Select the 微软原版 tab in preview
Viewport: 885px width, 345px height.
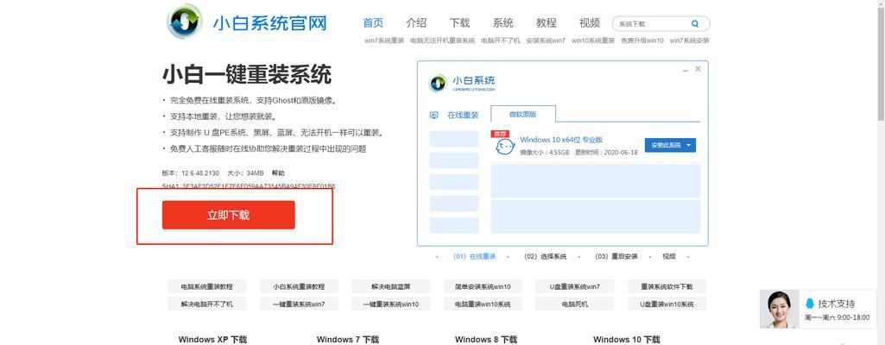(x=522, y=114)
